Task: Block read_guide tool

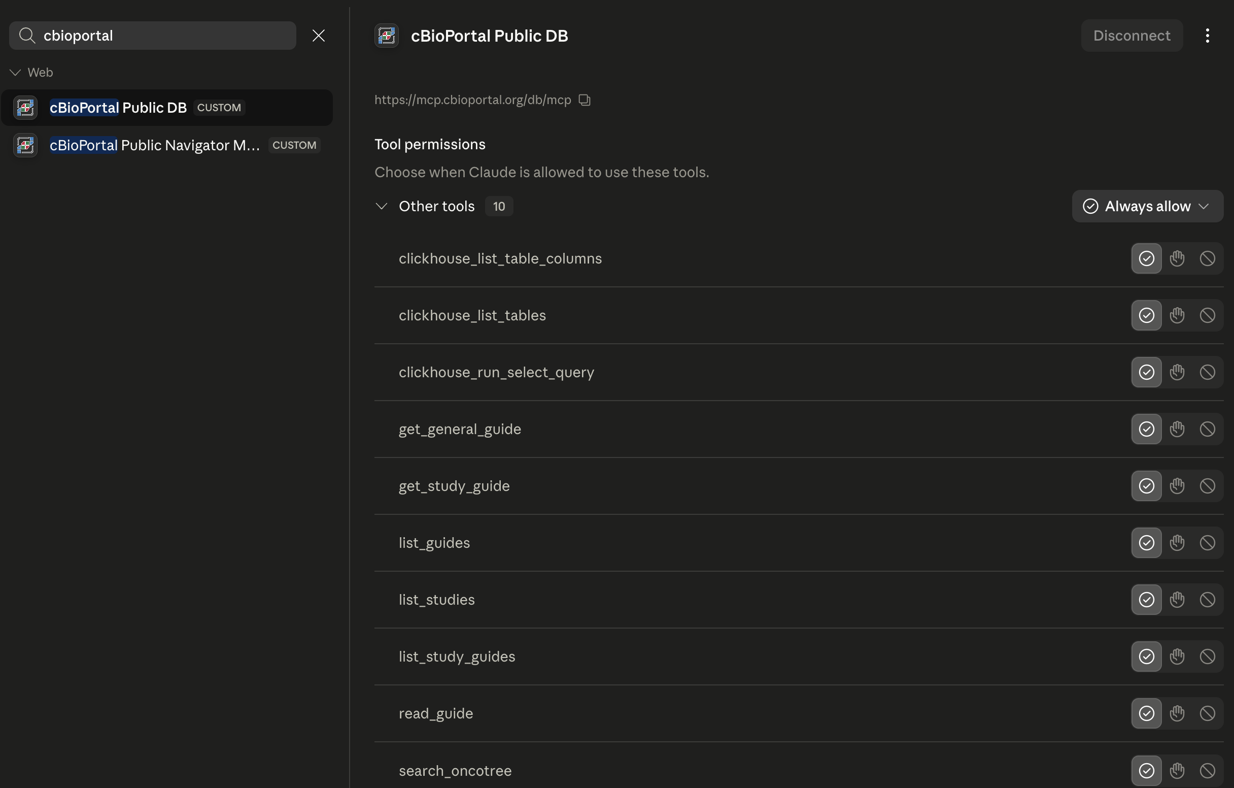Action: coord(1207,714)
